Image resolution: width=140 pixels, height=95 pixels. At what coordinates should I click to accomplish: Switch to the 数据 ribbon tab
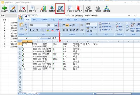(61, 19)
